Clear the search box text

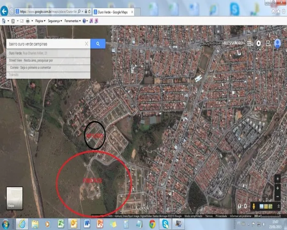coord(87,44)
